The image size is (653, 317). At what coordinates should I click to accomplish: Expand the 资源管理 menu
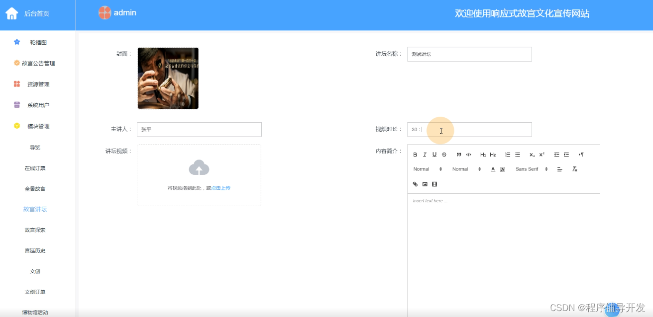pyautogui.click(x=38, y=84)
